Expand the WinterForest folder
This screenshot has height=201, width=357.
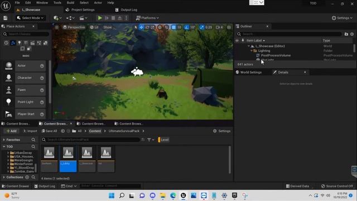point(8,164)
